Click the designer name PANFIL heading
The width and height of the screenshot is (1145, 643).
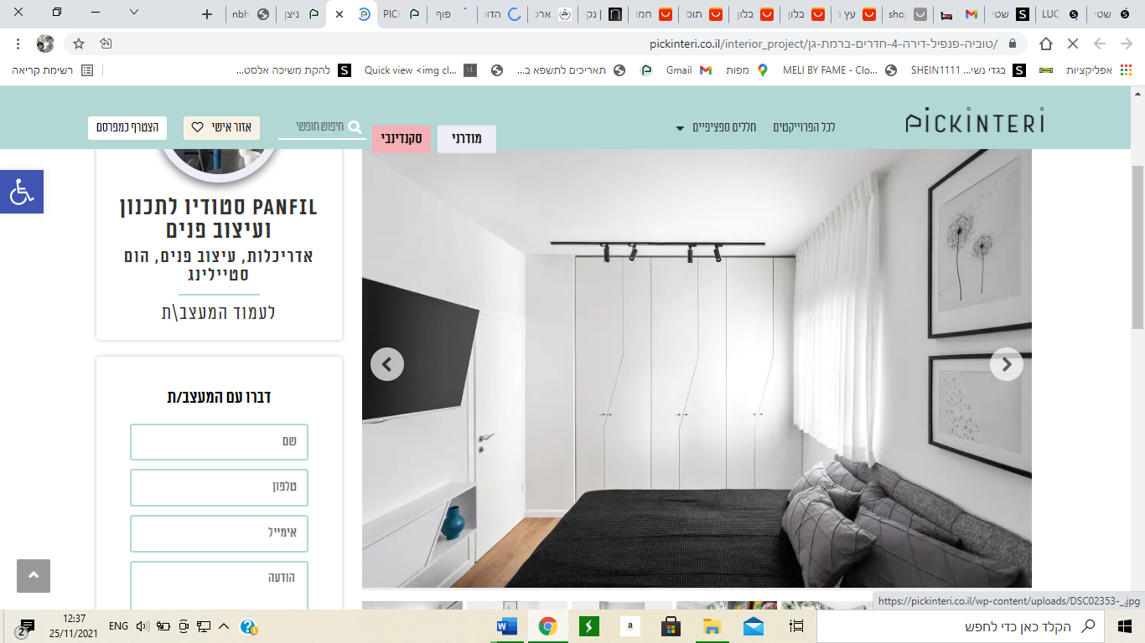tap(219, 218)
